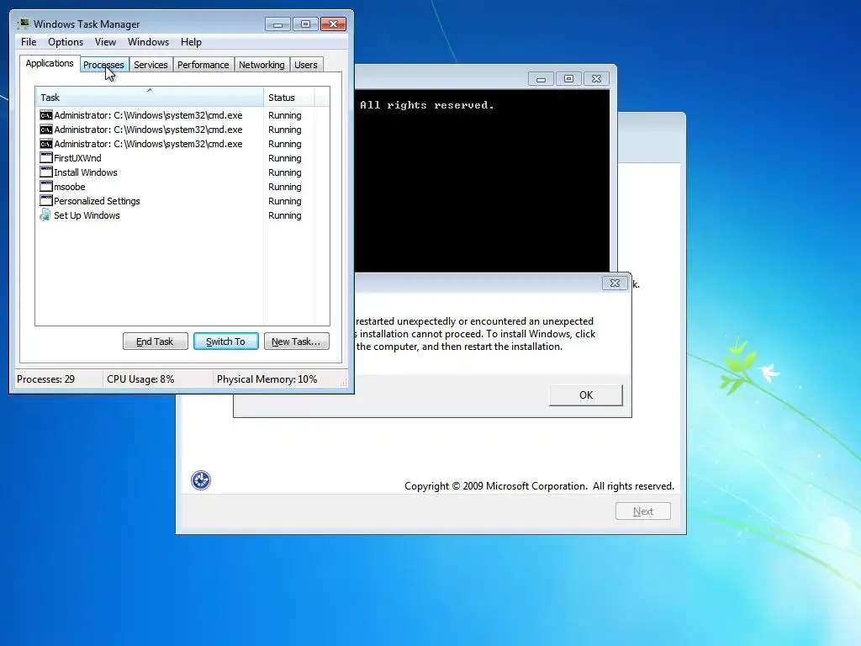Click the Personalized Settings task icon
This screenshot has height=646, width=861.
point(46,201)
